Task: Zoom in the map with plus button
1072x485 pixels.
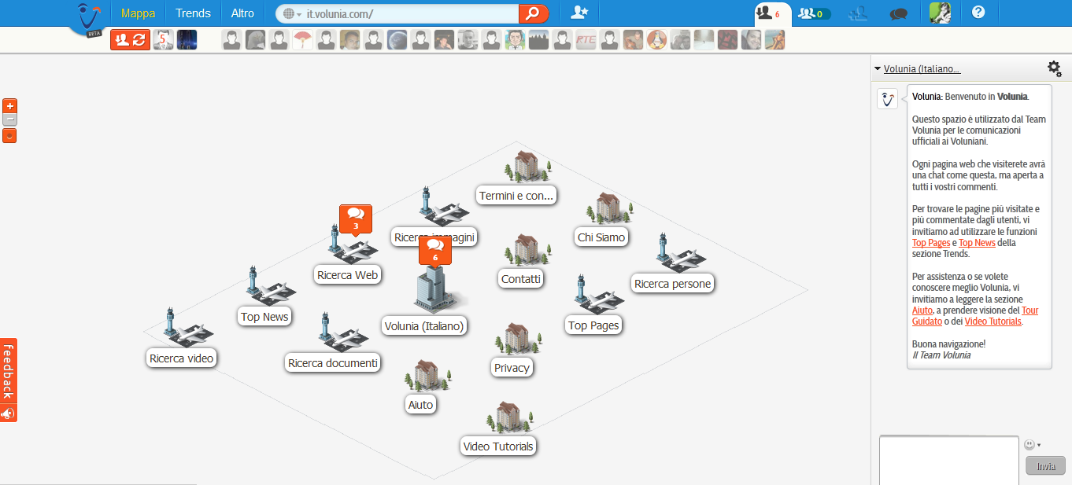Action: [x=9, y=105]
